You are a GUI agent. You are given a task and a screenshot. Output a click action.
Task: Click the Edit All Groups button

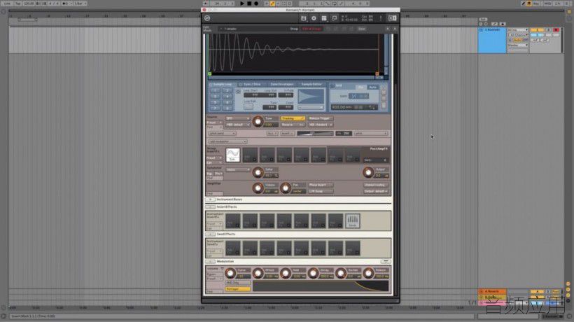pyautogui.click(x=312, y=29)
